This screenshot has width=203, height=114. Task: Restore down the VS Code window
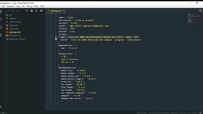coord(197,3)
